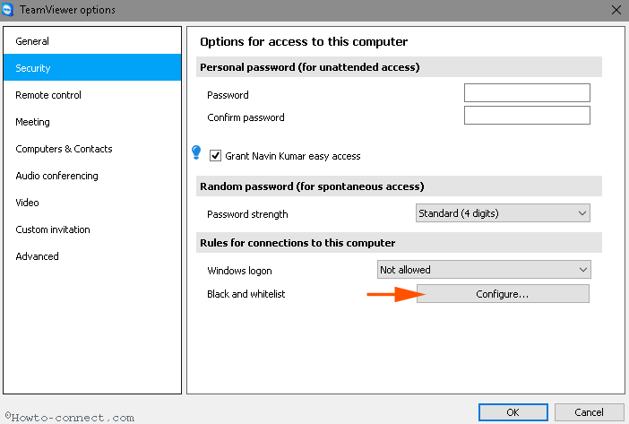This screenshot has height=424, width=629.
Task: Click the blue lightbulb hint icon
Action: [196, 152]
